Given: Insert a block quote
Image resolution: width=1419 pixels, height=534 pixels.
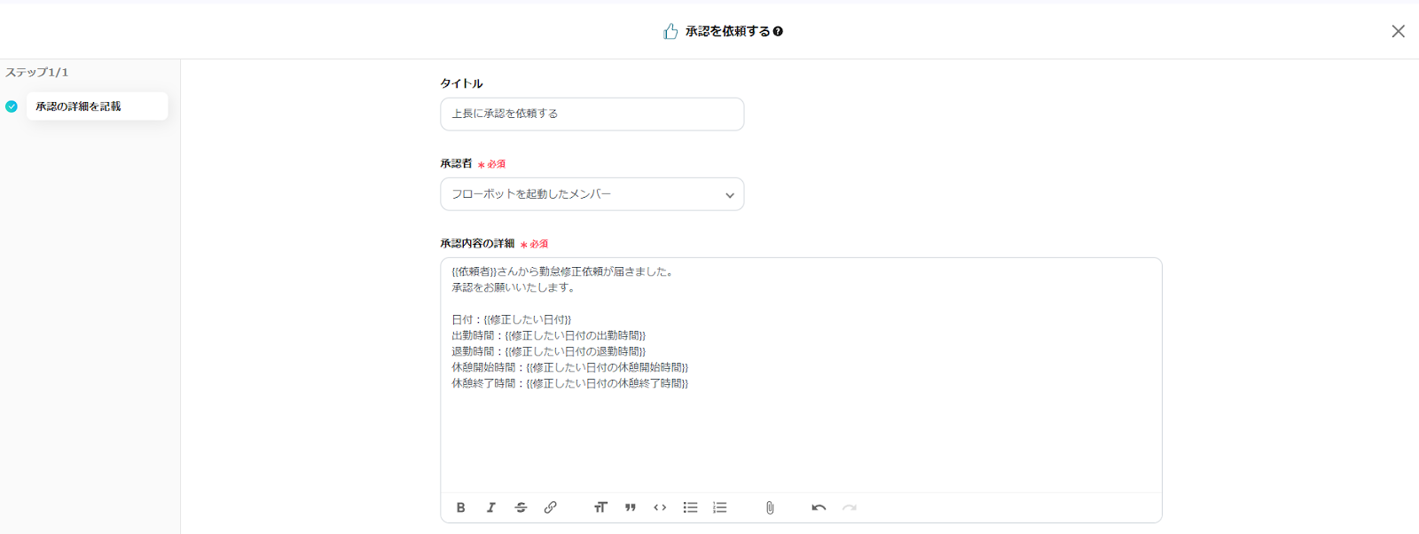Looking at the screenshot, I should coord(631,507).
